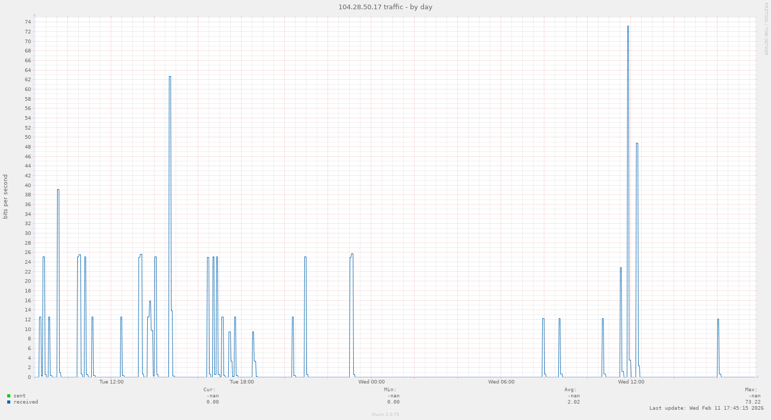Click the 'bits per second' axis label
Image resolution: width=771 pixels, height=420 pixels.
click(x=6, y=196)
